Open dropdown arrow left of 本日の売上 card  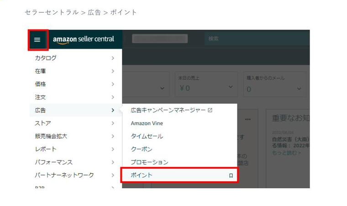(162, 88)
